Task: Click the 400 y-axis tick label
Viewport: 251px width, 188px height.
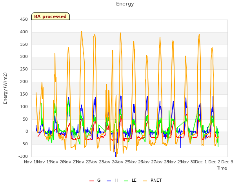Action: [x=24, y=32]
